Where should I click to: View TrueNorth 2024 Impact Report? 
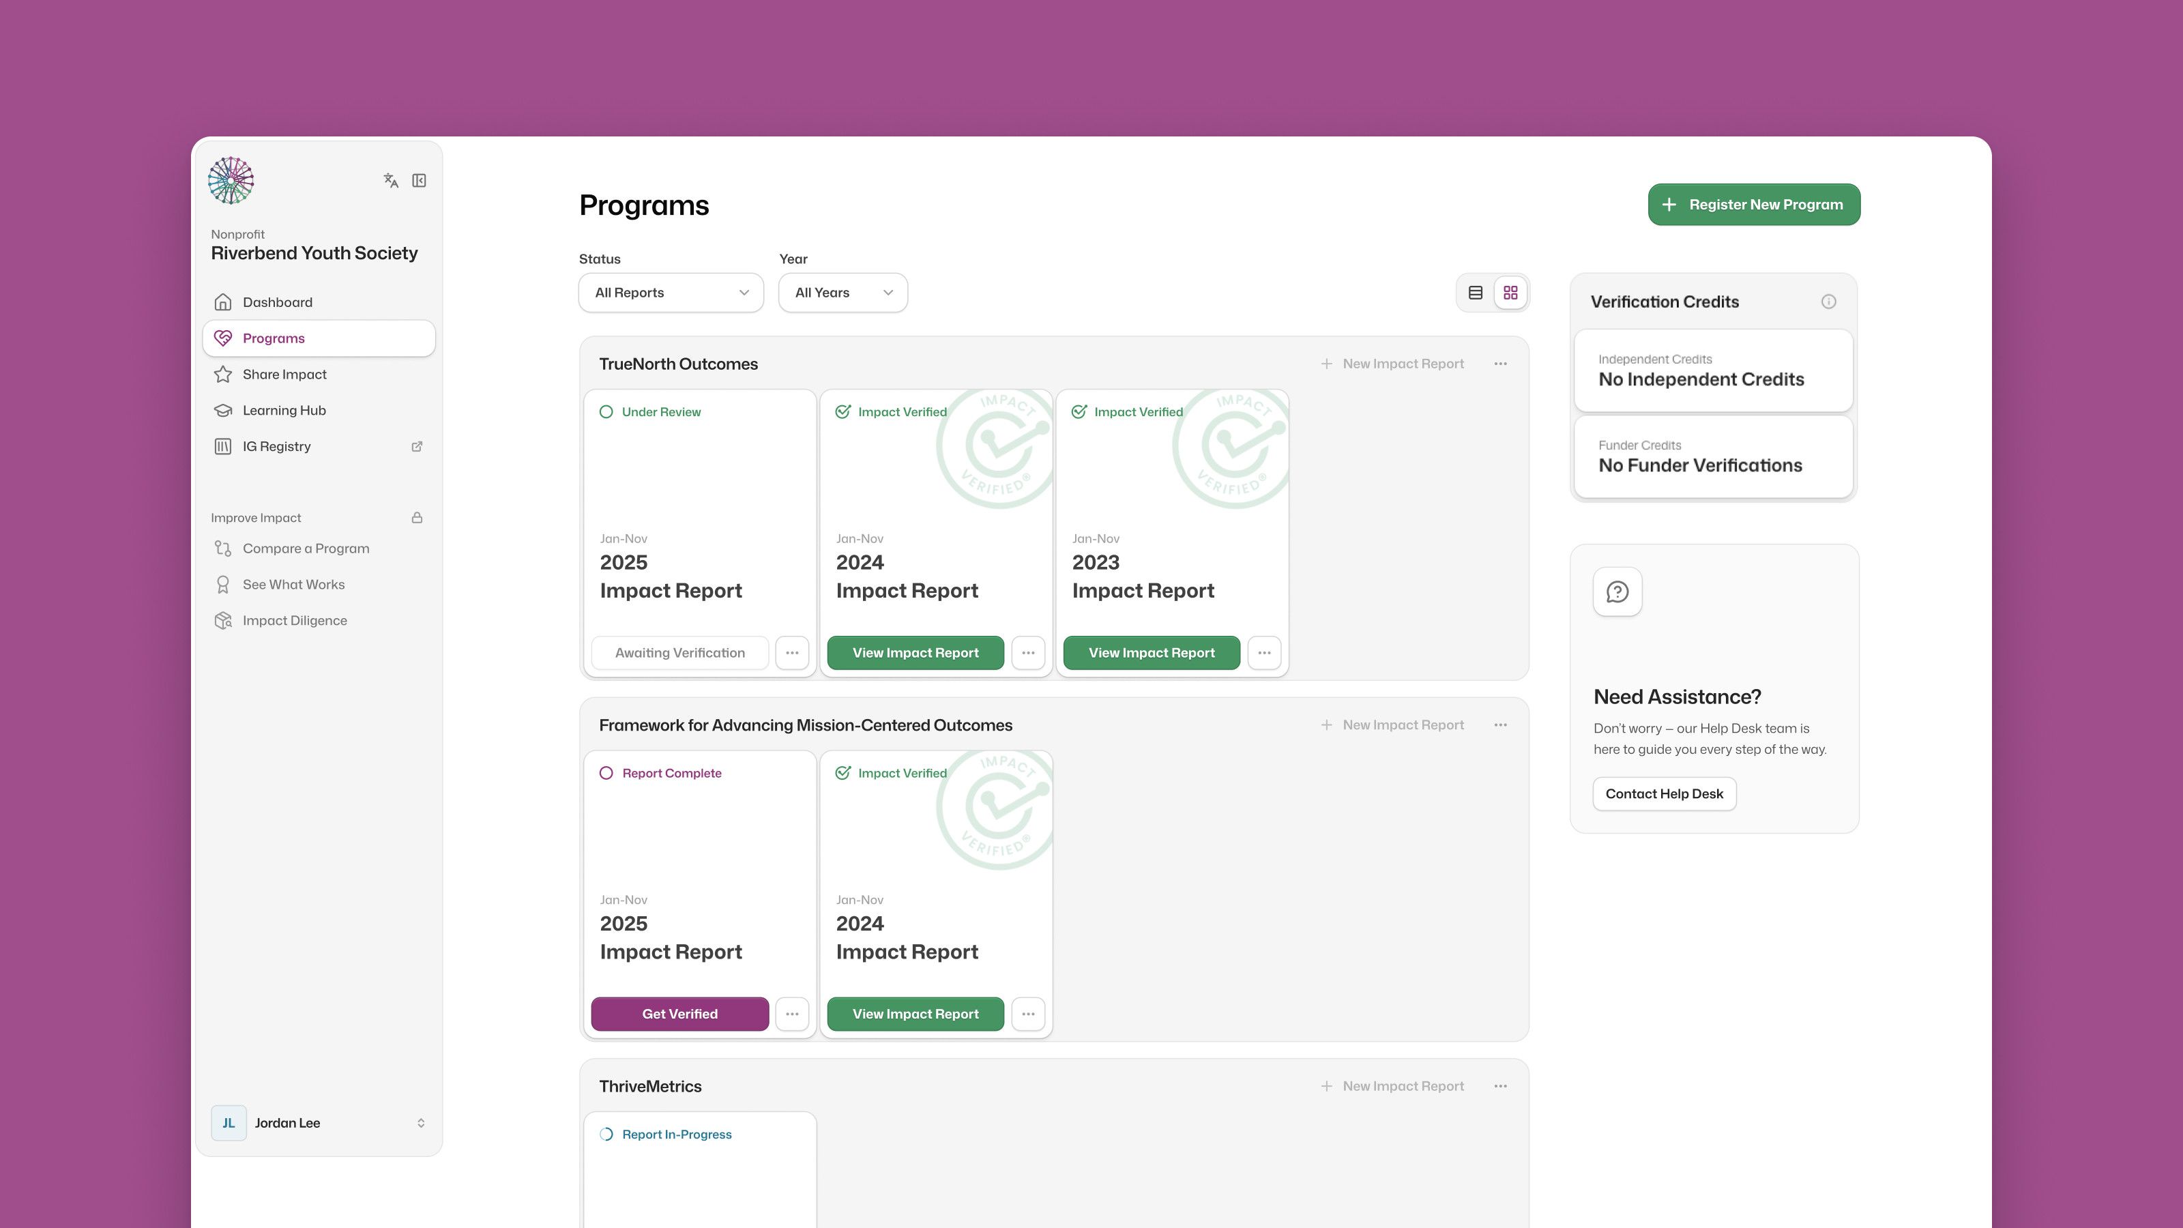(x=915, y=653)
